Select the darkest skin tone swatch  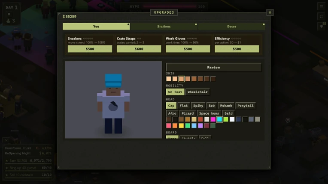213,79
